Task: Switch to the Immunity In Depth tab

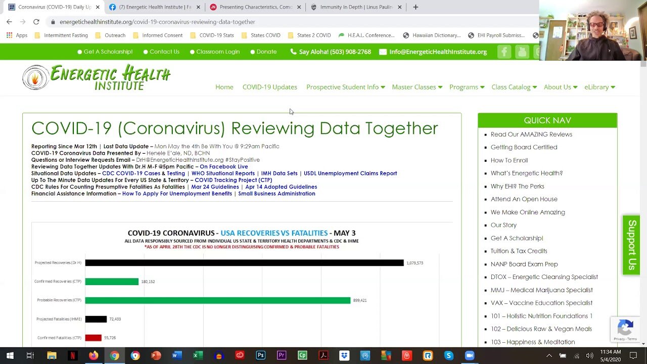Action: pos(356,7)
